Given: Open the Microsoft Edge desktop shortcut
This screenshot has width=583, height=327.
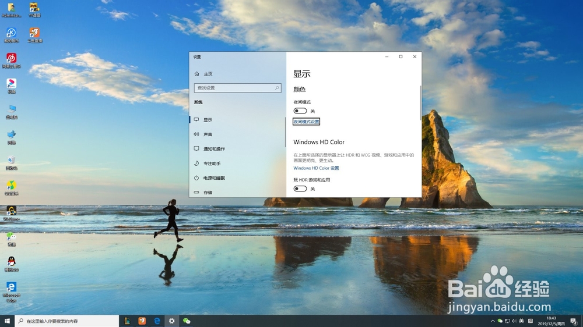Looking at the screenshot, I should point(11,292).
